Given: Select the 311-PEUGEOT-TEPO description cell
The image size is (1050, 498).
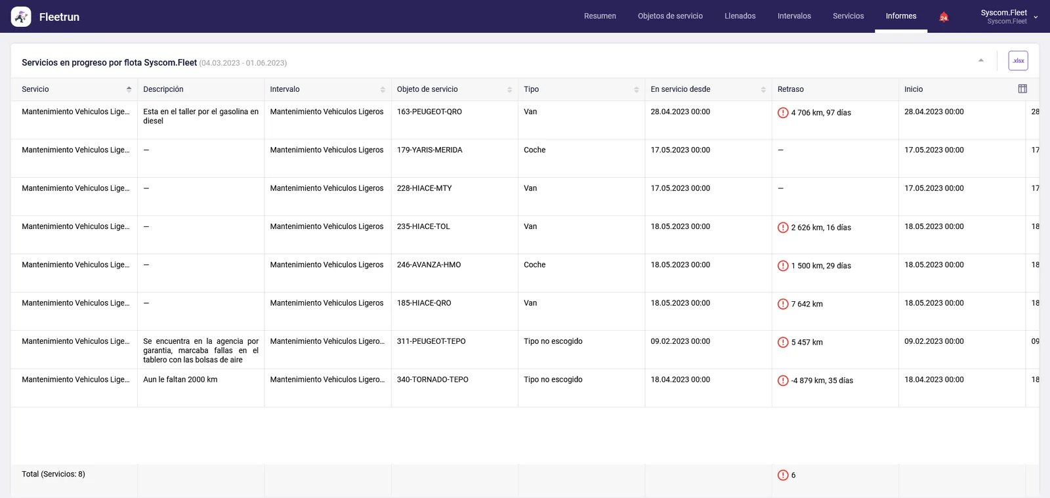Looking at the screenshot, I should tap(201, 350).
